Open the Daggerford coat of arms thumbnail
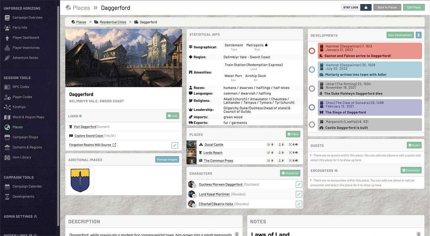The image size is (430, 236). (80, 181)
